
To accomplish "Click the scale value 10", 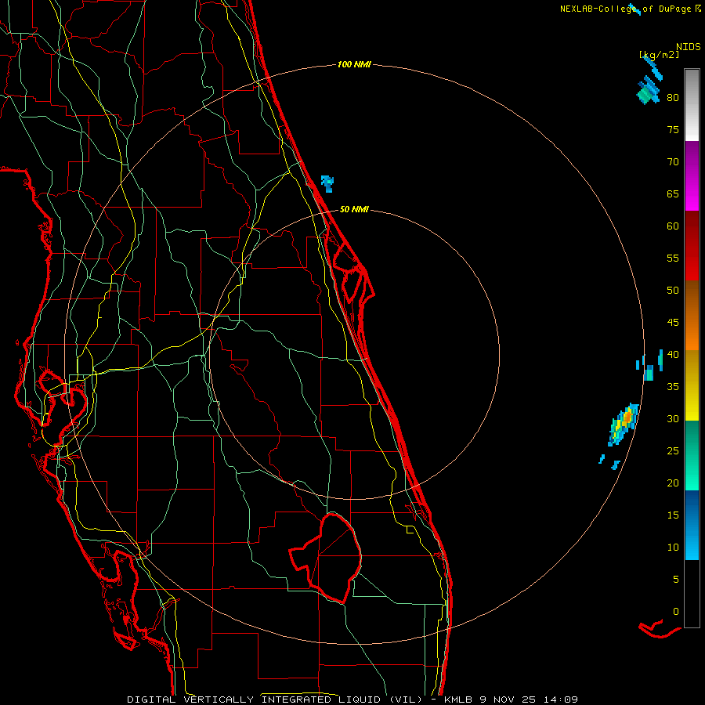I will tap(673, 548).
